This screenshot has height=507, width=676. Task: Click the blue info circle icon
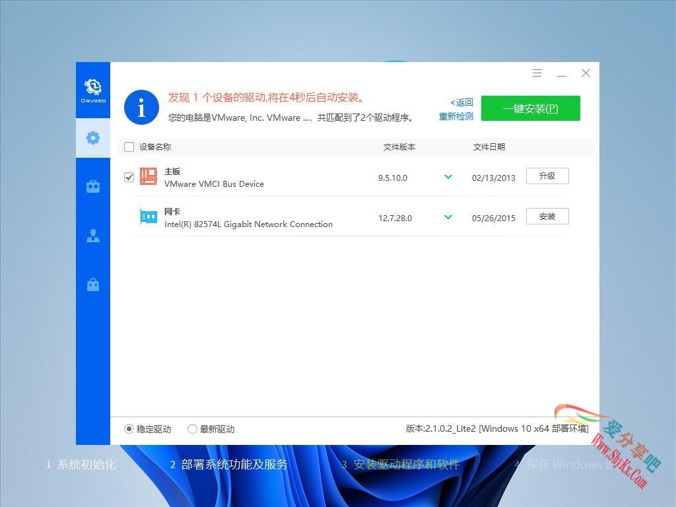(x=141, y=108)
